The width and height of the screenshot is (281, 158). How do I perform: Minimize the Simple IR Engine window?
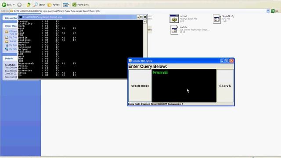click(x=222, y=61)
